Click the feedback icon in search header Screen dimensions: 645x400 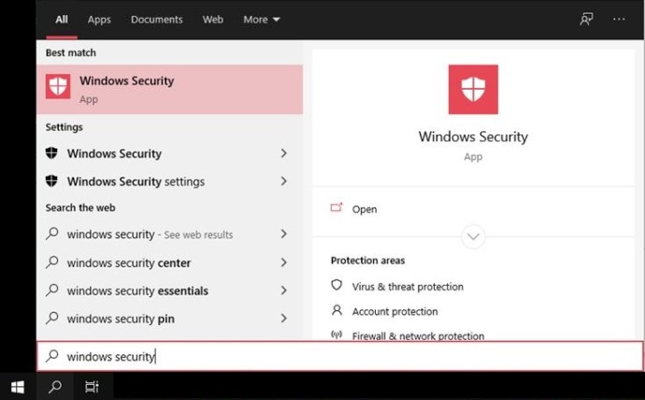[586, 19]
